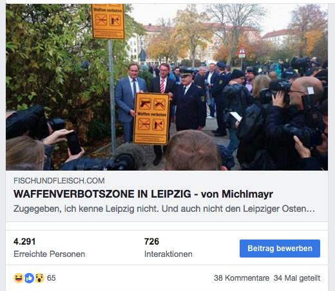View the 34 Mal geteilt shares
Viewport: 335px width, 291px height.
coord(297,278)
